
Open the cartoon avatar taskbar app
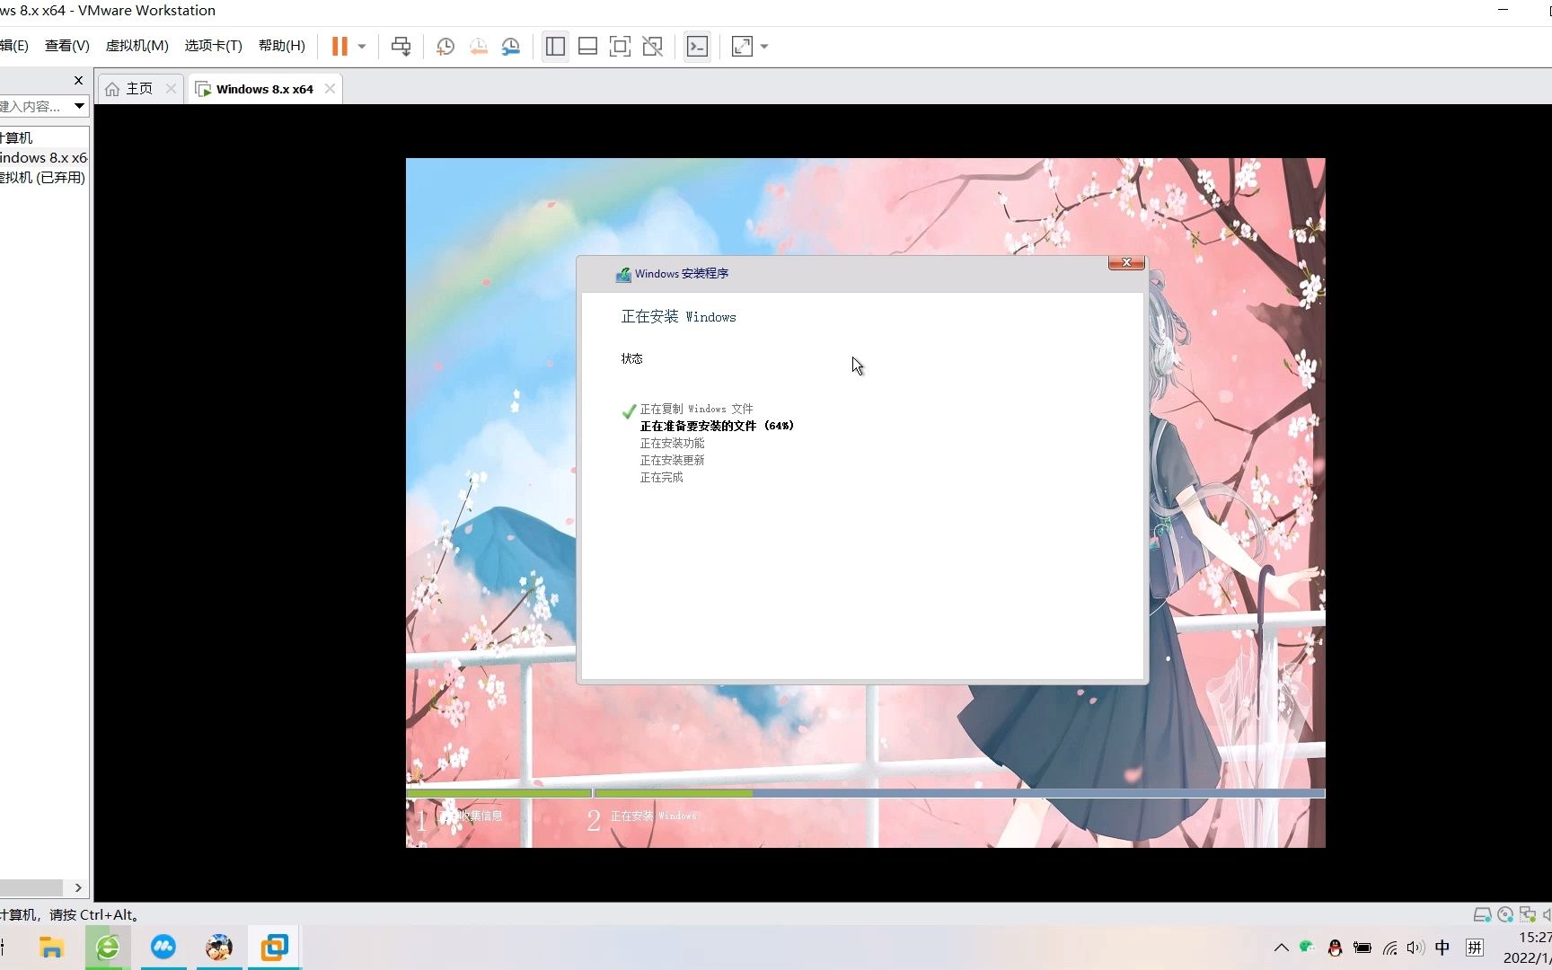(x=218, y=948)
